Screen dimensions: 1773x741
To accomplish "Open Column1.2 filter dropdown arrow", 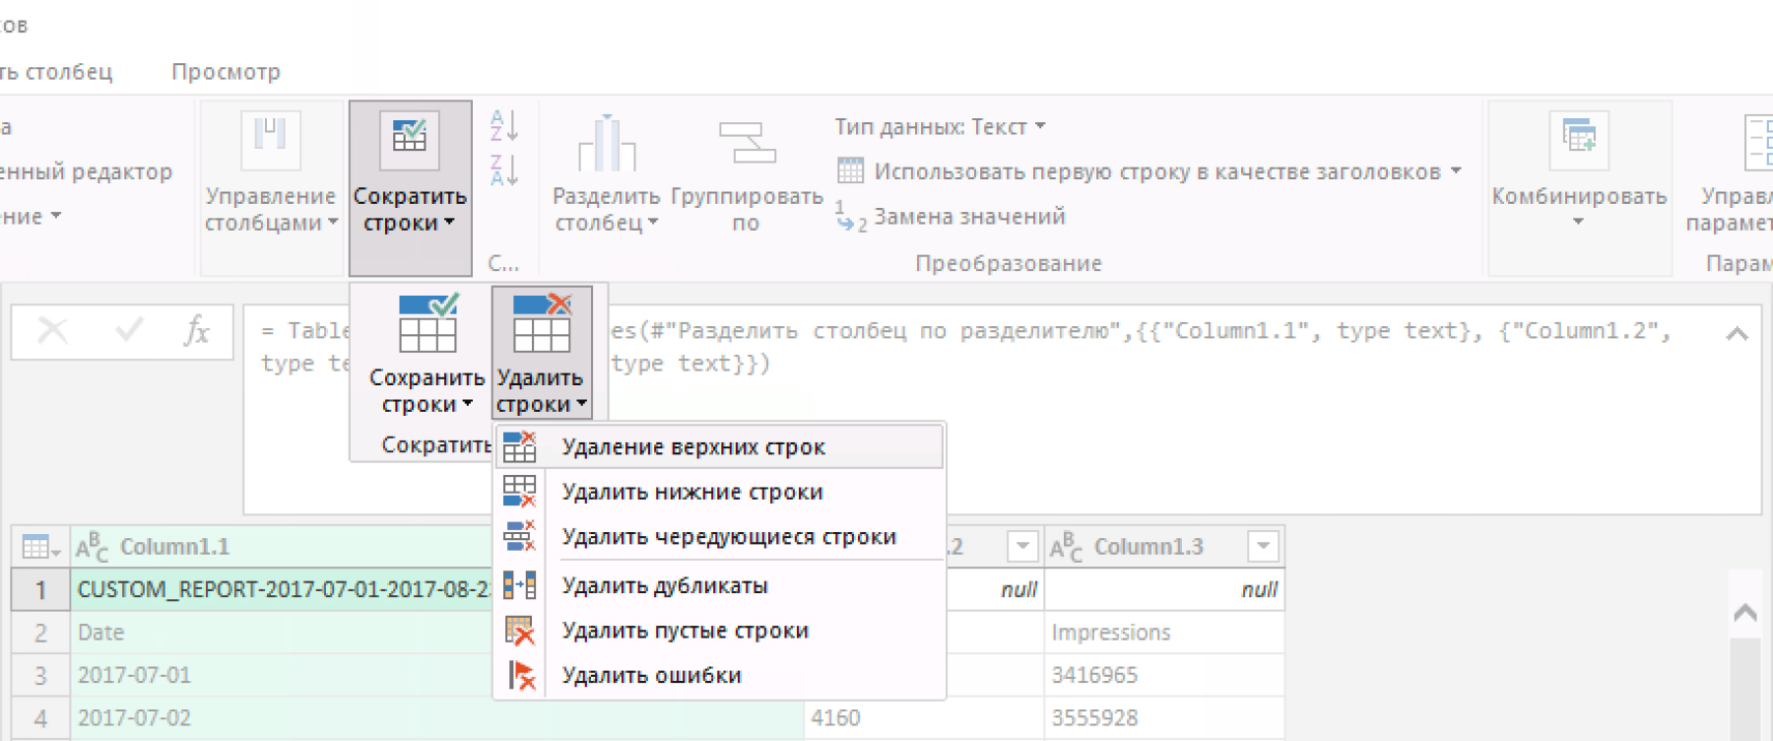I will coord(1022,546).
